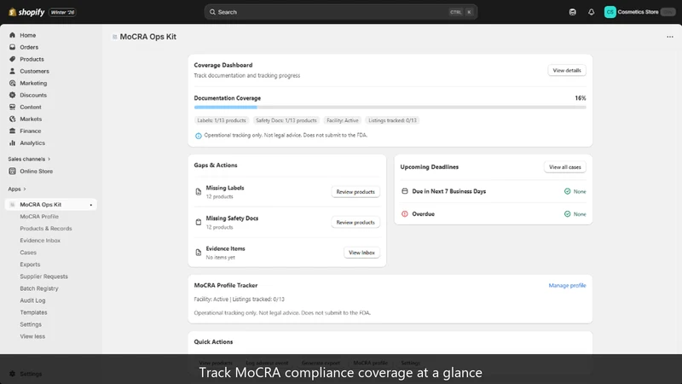The image size is (682, 384).
Task: Click the magnifier icon in search bar
Action: click(x=212, y=12)
